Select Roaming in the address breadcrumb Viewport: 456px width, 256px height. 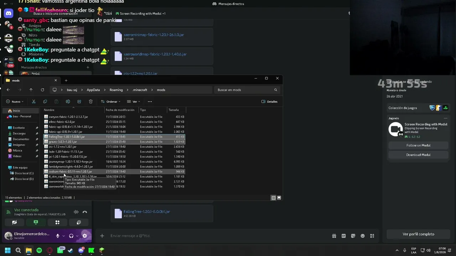[x=116, y=90]
